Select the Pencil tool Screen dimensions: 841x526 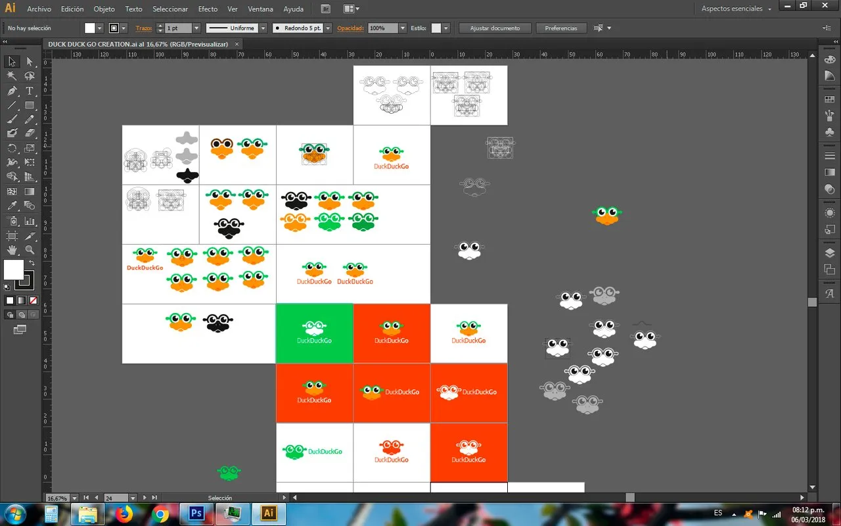(30, 120)
